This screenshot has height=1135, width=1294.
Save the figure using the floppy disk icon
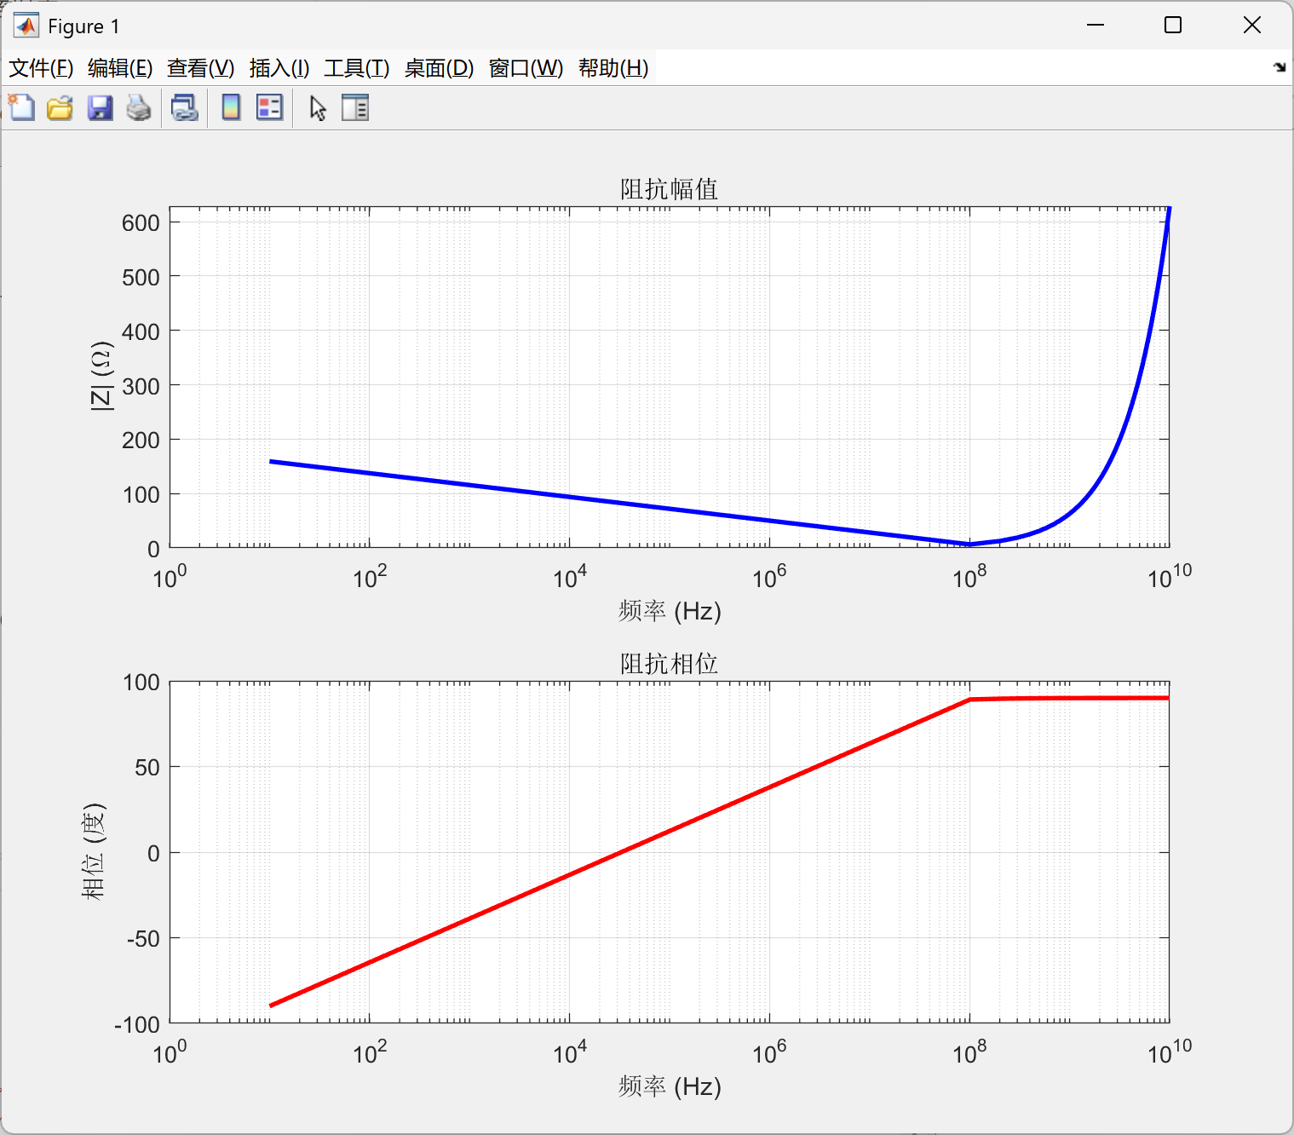click(100, 108)
